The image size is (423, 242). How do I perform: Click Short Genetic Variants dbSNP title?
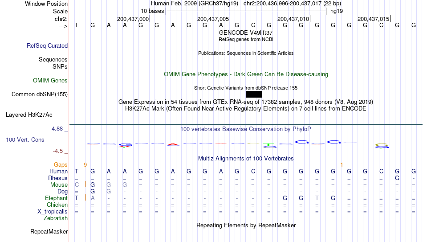246,88
